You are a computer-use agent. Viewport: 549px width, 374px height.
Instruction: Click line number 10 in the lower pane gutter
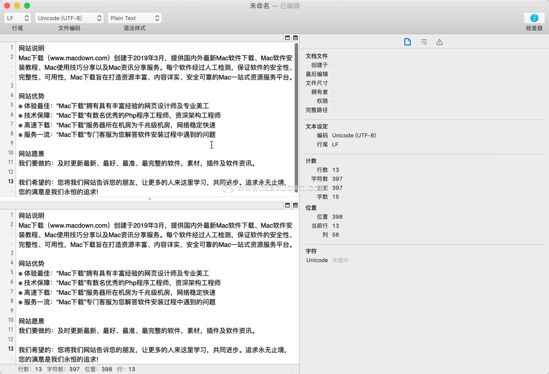tap(11, 321)
